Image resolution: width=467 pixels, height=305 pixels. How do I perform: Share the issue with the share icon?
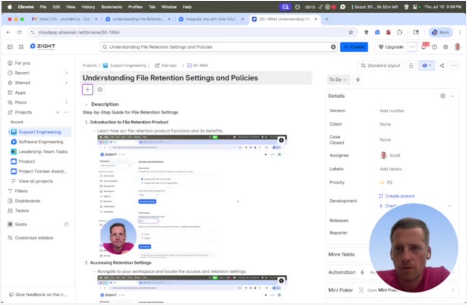pyautogui.click(x=442, y=66)
